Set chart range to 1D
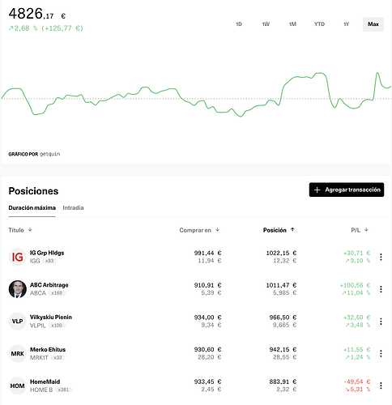The image size is (392, 405). coord(239,24)
